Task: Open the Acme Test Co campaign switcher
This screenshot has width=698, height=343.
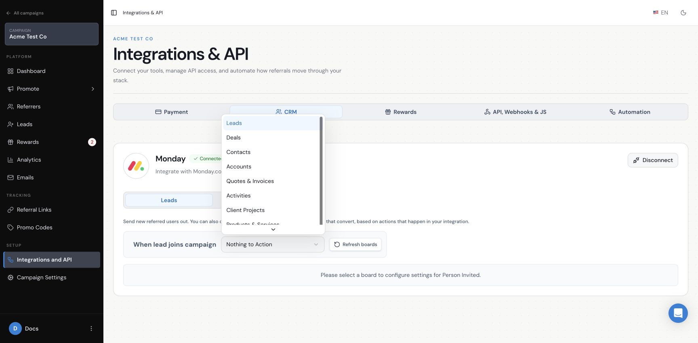Action: 52,34
